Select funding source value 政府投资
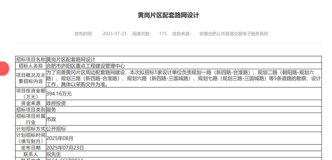 [x=56, y=103]
